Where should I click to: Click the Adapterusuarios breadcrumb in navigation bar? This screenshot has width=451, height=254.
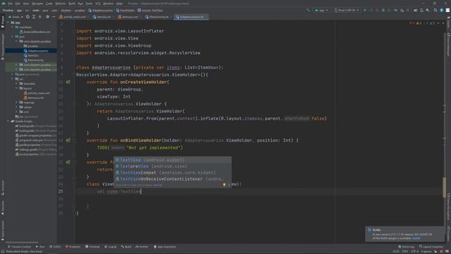point(100,10)
